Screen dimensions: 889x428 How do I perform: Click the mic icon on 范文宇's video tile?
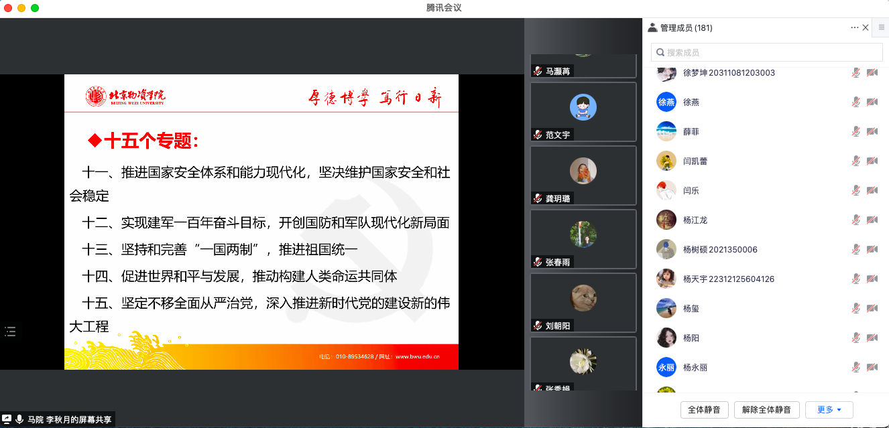[x=538, y=135]
